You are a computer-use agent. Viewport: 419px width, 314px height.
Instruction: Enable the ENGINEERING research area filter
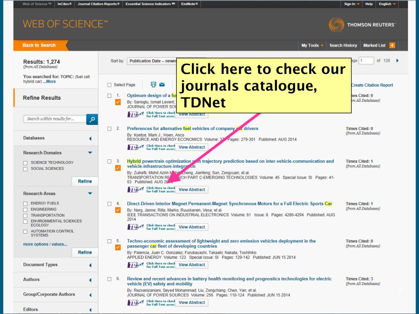pyautogui.click(x=25, y=210)
